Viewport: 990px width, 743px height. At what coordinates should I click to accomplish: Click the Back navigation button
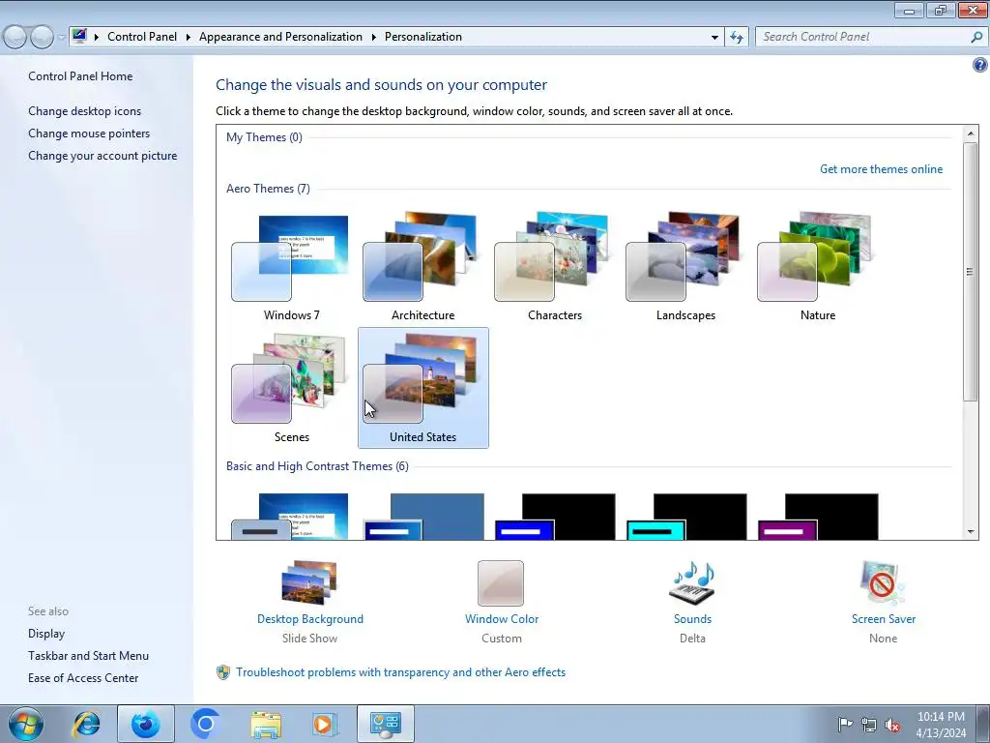coord(15,37)
